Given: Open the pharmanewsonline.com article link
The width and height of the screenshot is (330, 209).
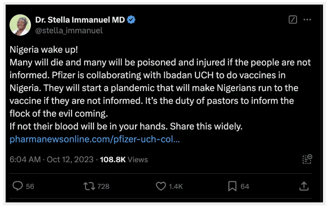Looking at the screenshot, I should pyautogui.click(x=94, y=139).
